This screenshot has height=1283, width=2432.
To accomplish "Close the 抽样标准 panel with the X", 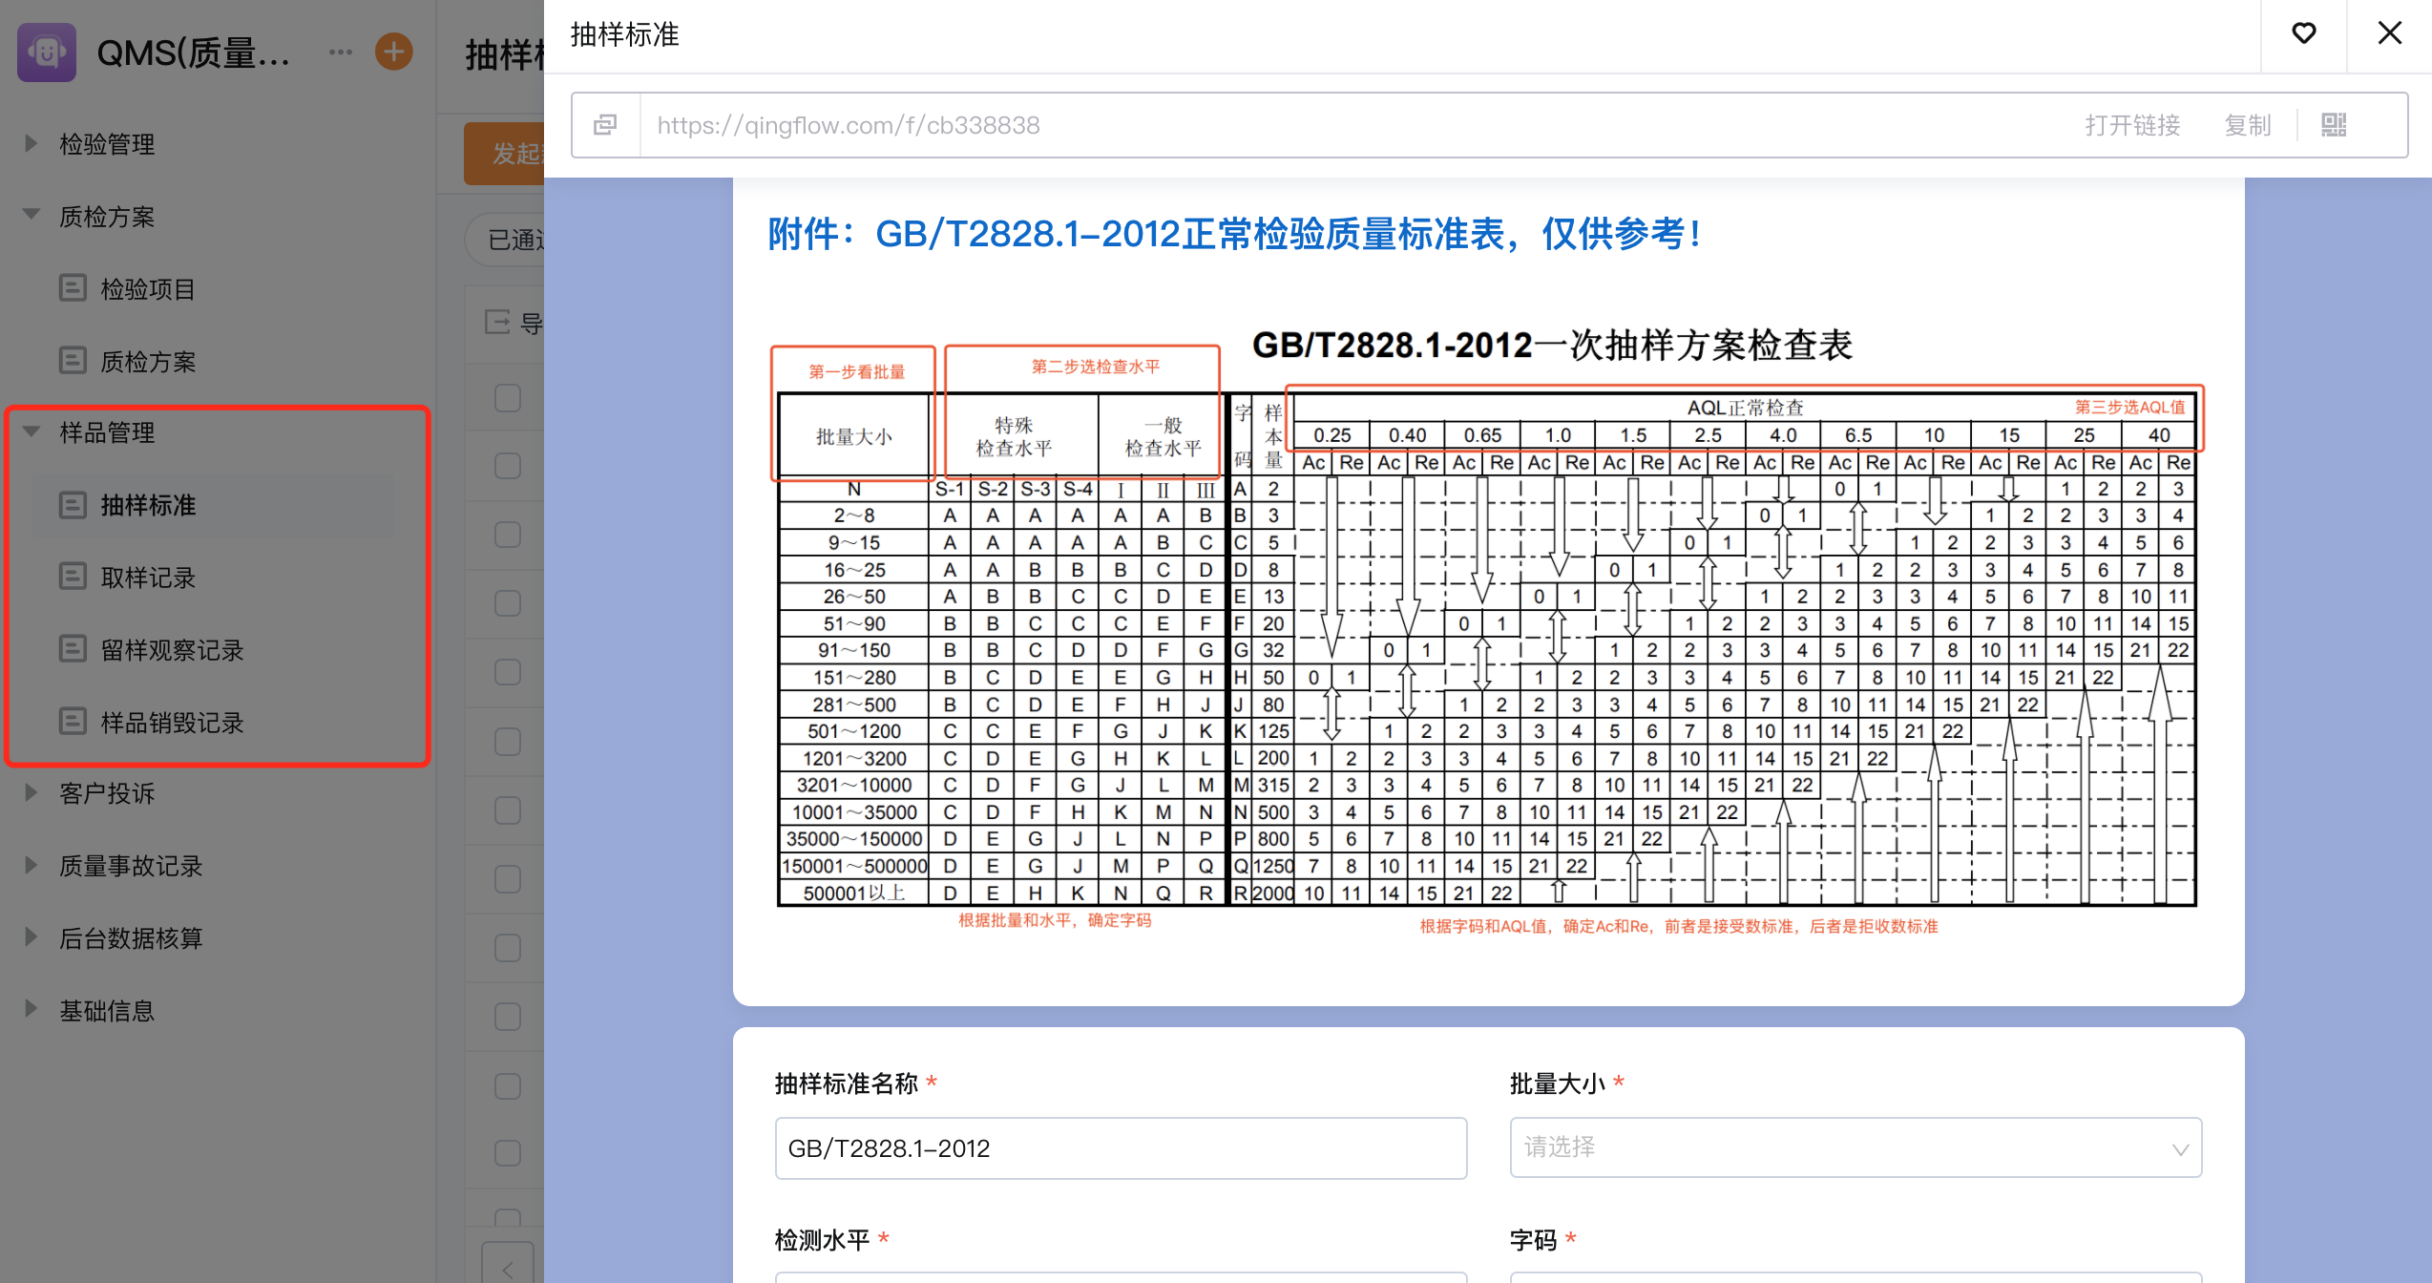I will (x=2390, y=33).
